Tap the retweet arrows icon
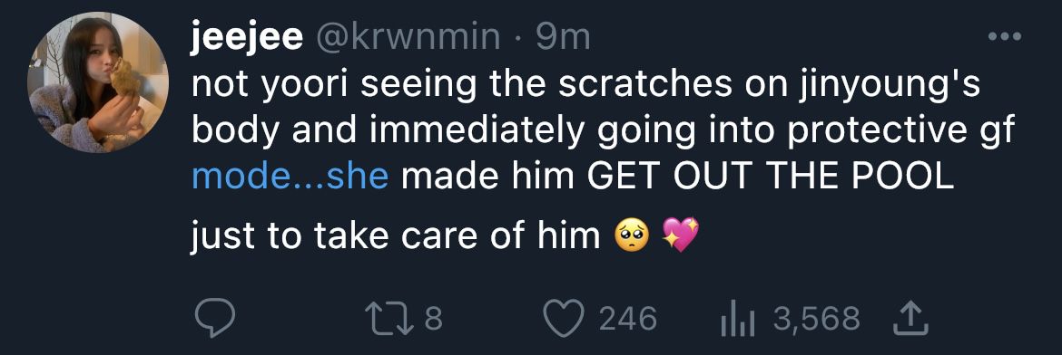The width and height of the screenshot is (1062, 355). (x=388, y=319)
